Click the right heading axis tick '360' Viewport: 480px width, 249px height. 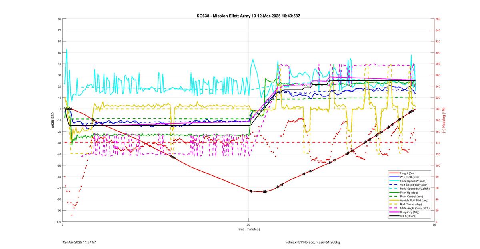[x=438, y=19]
